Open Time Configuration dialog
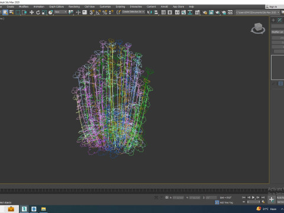The image size is (284, 213). 263,202
